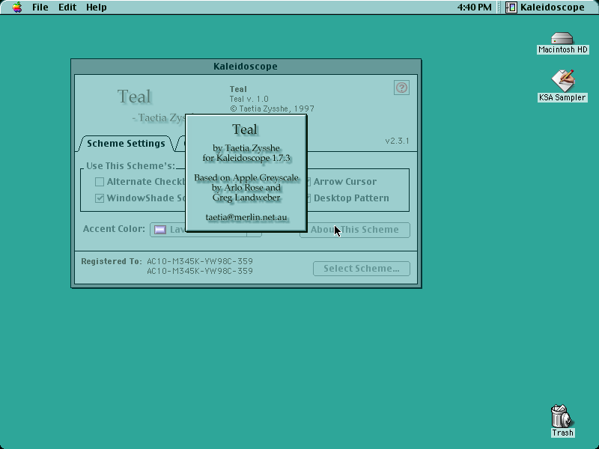599x449 pixels.
Task: Click 'Based on Apple Greyscale' text
Action: tap(246, 178)
